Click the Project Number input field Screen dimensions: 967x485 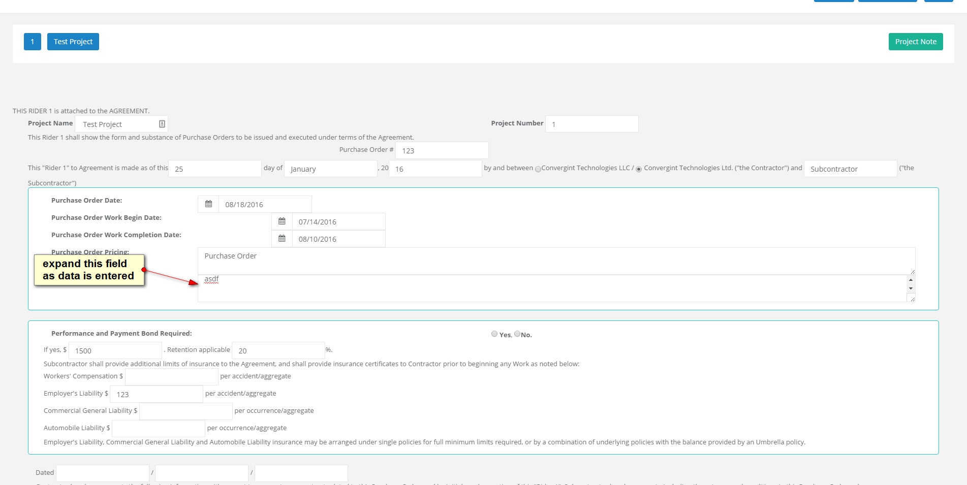[x=592, y=124]
